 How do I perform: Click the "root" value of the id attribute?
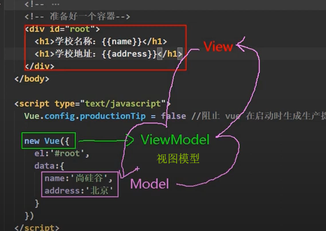[80, 29]
